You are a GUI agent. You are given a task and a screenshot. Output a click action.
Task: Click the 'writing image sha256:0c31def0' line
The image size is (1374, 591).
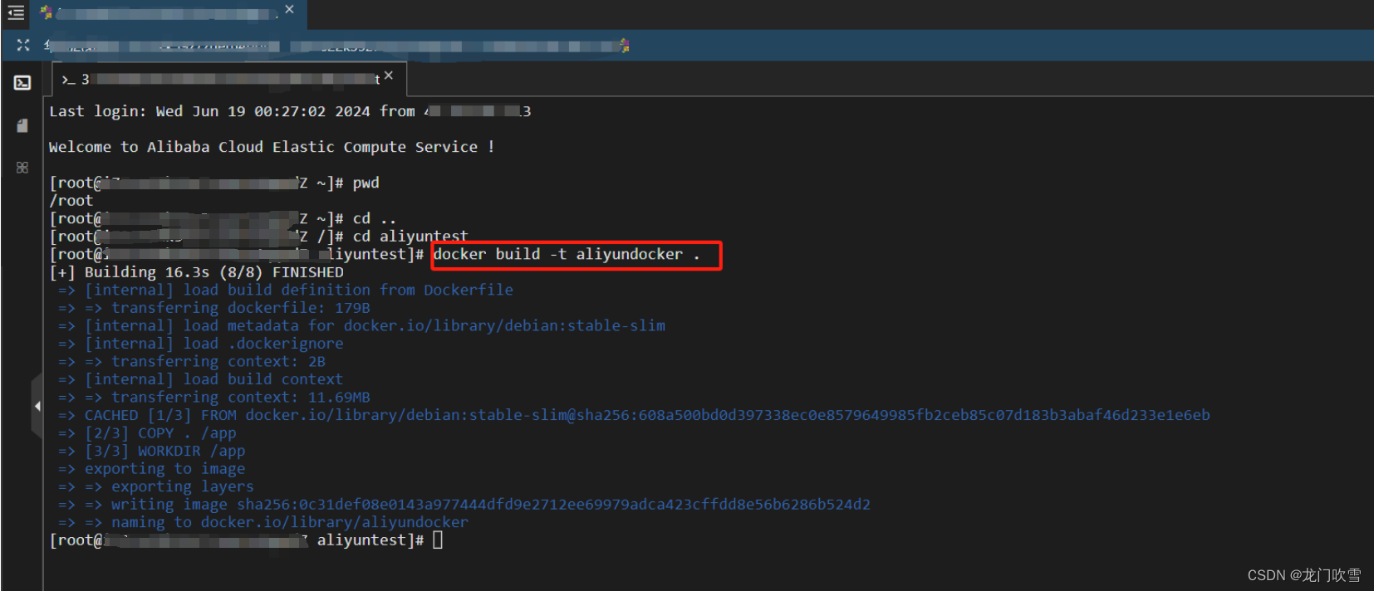[x=464, y=504]
